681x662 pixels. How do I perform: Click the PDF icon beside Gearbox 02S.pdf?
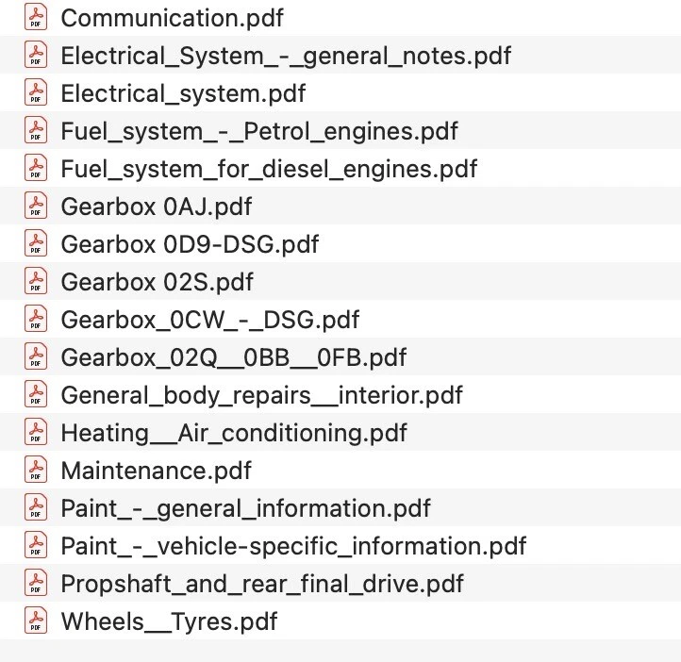tap(36, 281)
